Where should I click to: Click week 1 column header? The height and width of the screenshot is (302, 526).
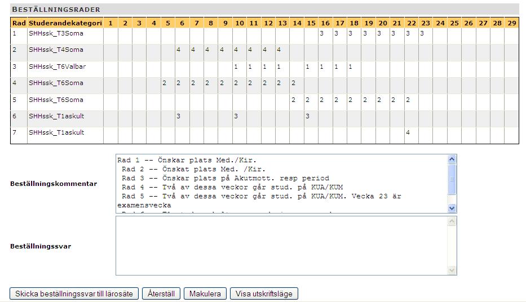[110, 23]
